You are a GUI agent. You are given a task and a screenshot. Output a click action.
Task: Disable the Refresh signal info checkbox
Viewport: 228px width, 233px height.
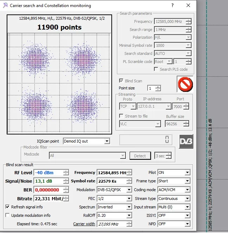point(8,207)
